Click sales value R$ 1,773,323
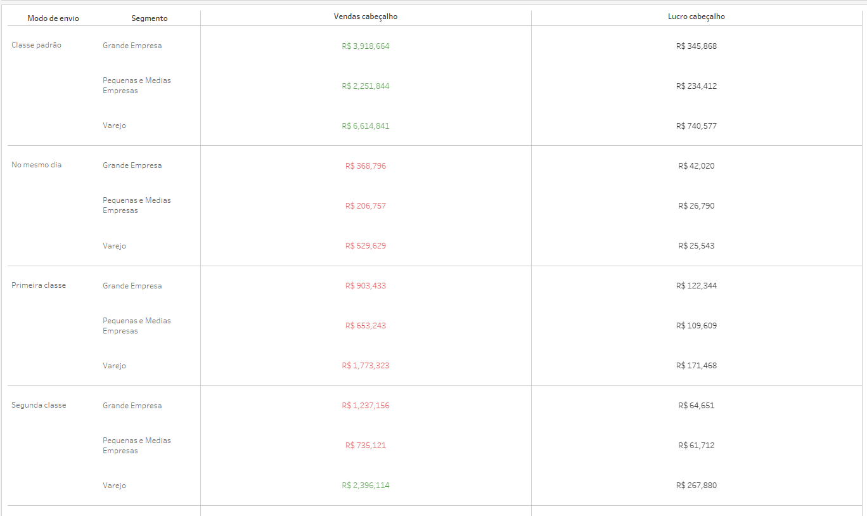 coord(366,366)
